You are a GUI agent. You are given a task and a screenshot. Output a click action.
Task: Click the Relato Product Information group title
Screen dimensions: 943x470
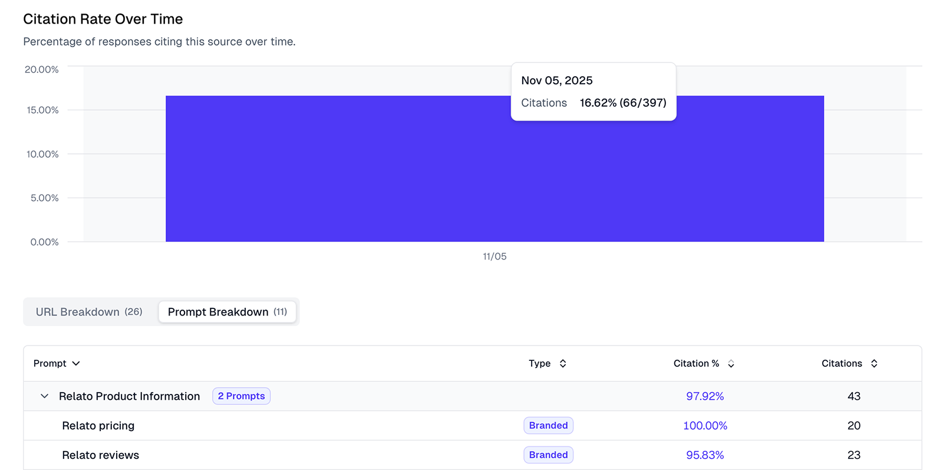[x=129, y=396]
